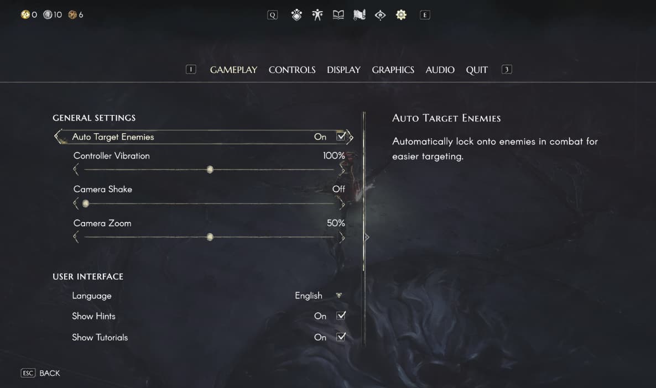Open the map scroll icon
The image size is (656, 388).
360,15
